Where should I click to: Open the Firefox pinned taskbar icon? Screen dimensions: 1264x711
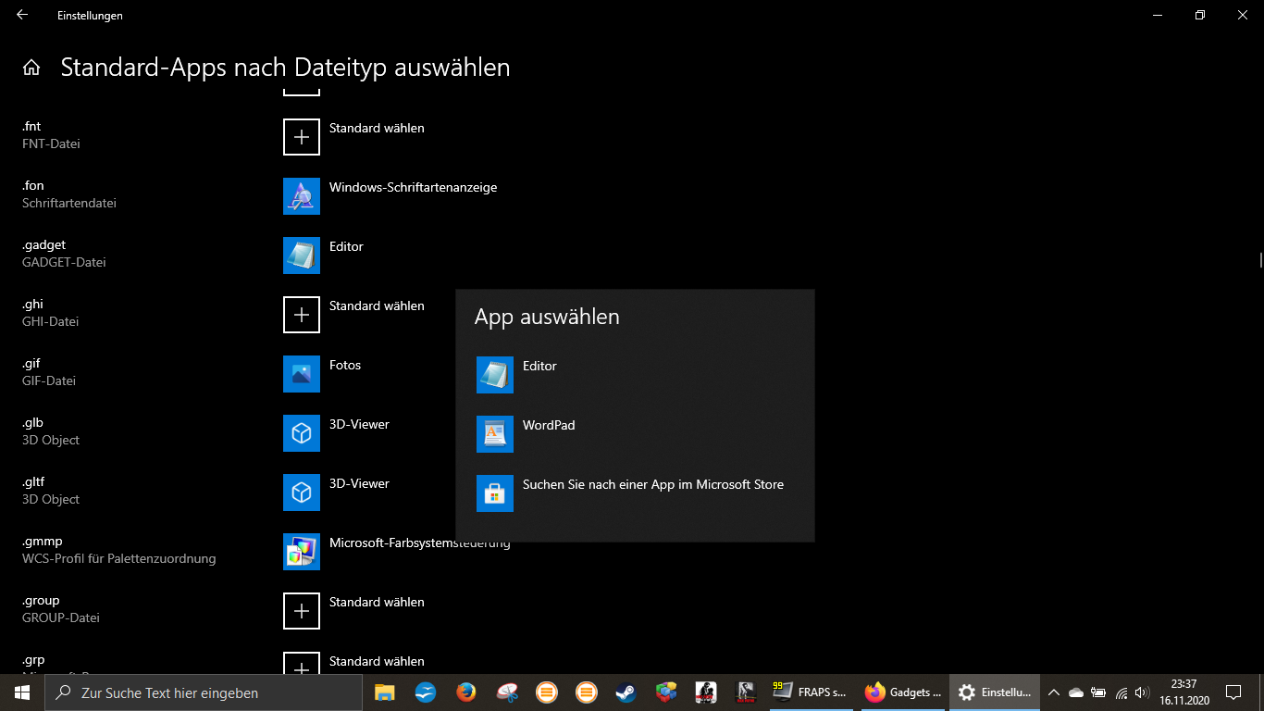pyautogui.click(x=466, y=692)
